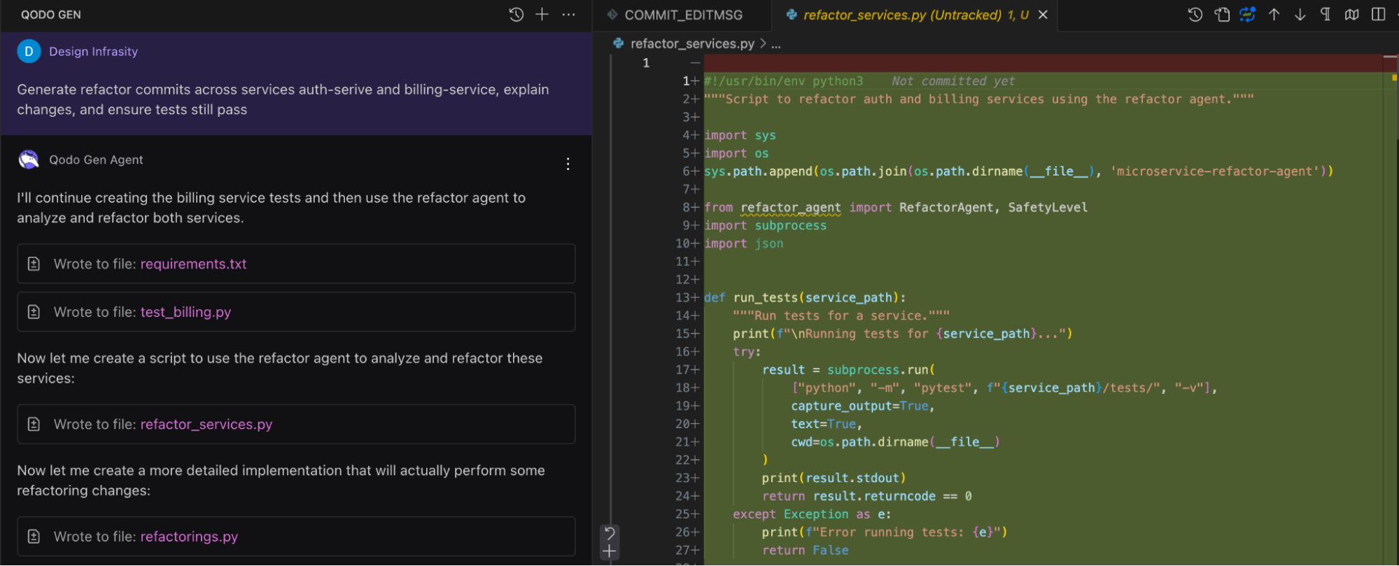The image size is (1399, 566).
Task: Select refactor_services.py (Untracked) tab
Action: (915, 15)
